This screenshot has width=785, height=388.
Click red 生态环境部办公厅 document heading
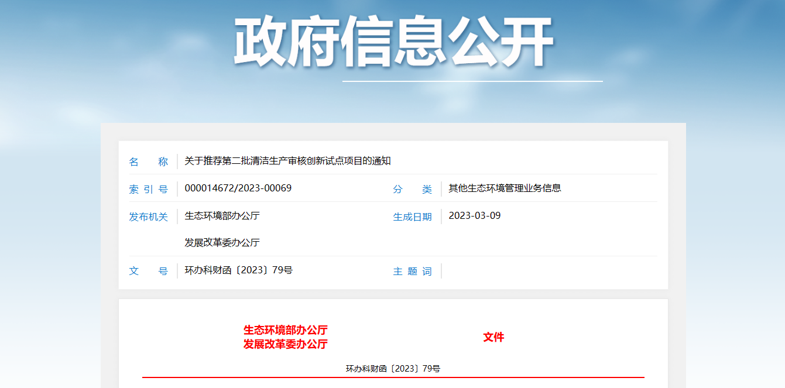pyautogui.click(x=285, y=330)
